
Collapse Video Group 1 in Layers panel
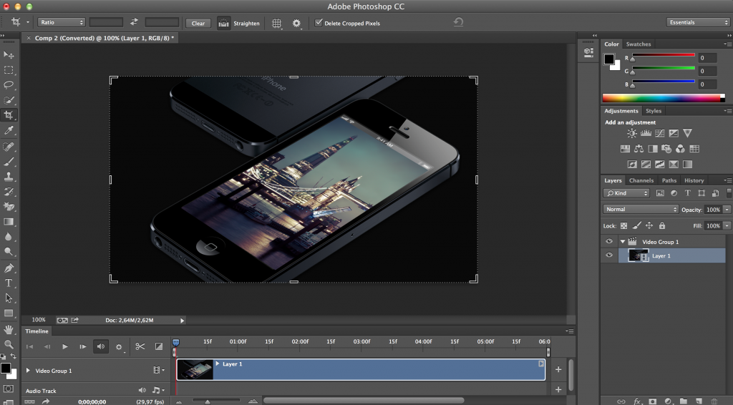coord(623,242)
